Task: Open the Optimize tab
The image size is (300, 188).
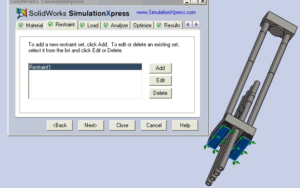Action: click(142, 25)
